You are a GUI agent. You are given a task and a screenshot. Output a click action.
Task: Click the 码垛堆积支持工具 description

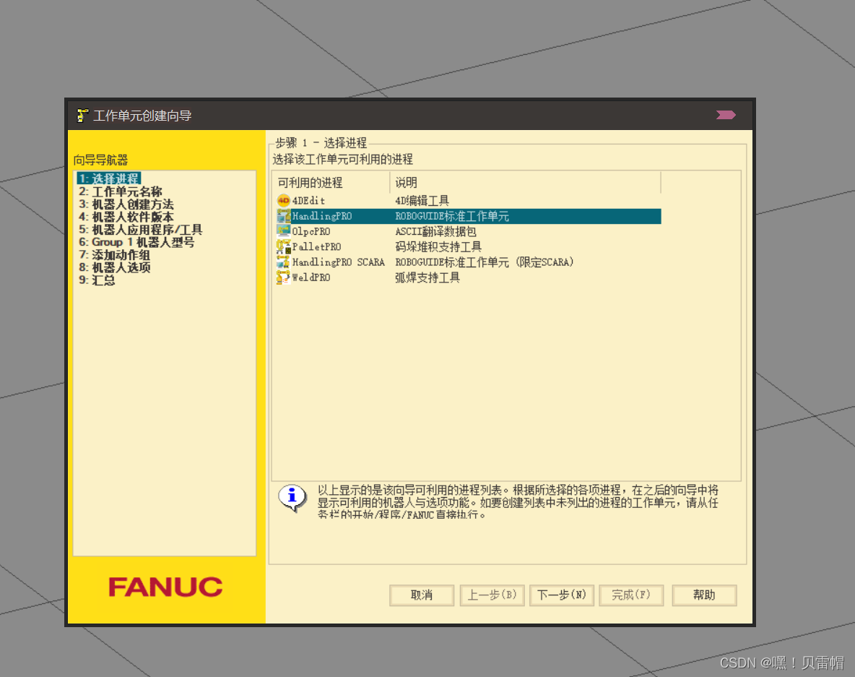point(438,246)
